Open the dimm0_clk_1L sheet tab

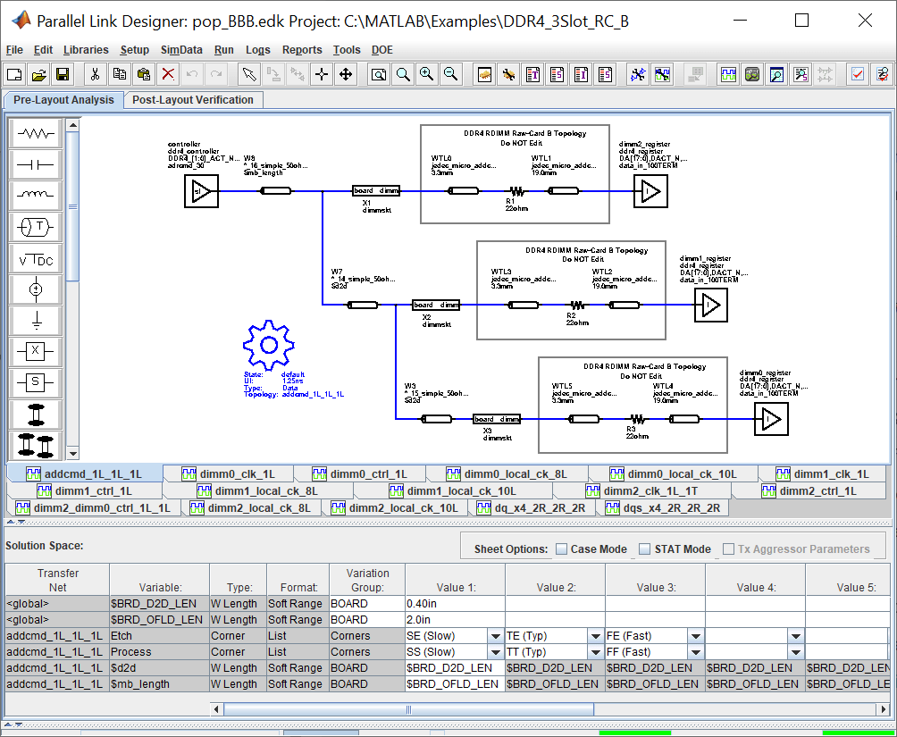point(227,474)
